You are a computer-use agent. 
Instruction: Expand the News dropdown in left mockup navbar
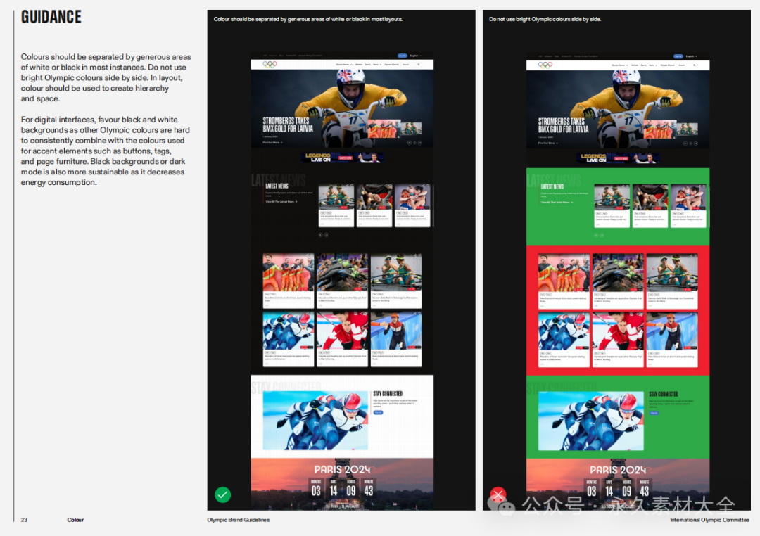point(377,65)
